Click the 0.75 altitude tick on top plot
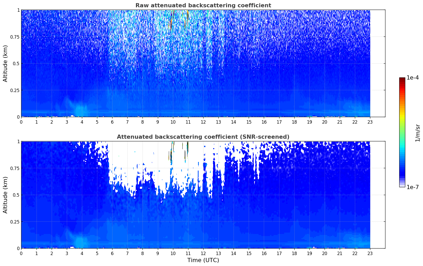423x266 pixels. click(x=15, y=37)
